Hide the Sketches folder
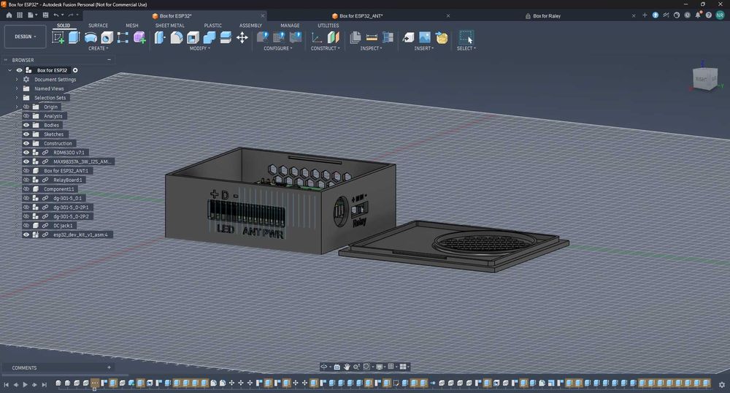 pos(26,134)
